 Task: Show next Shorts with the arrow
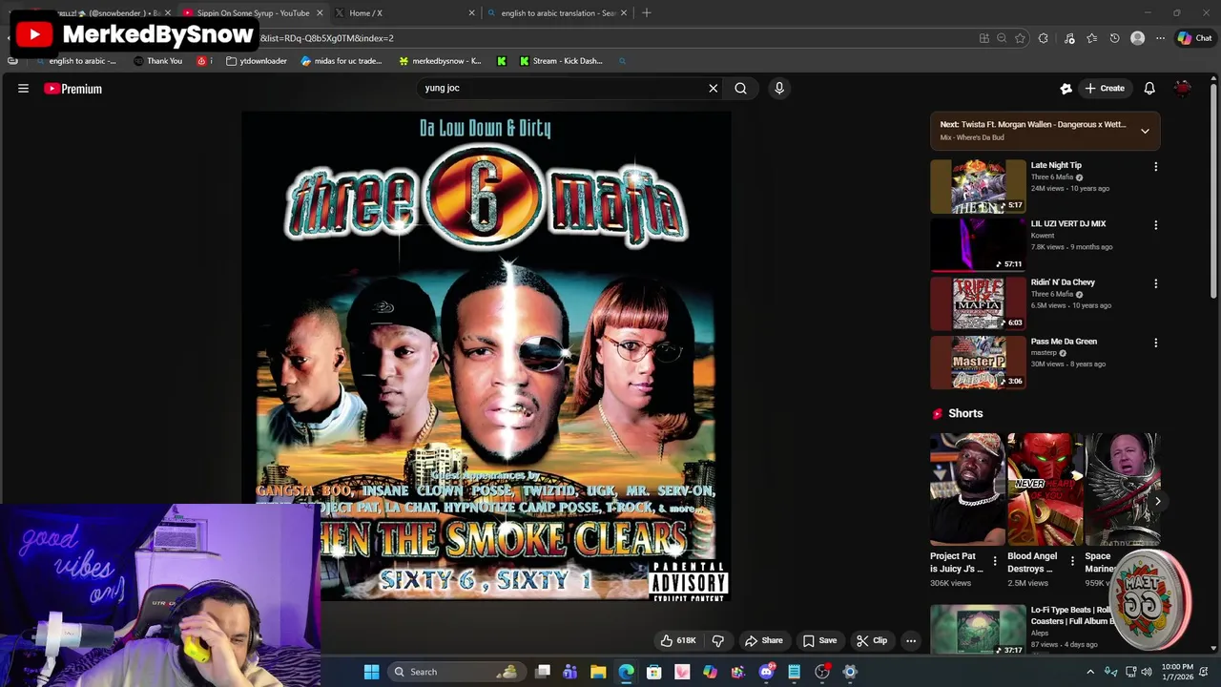tap(1157, 501)
